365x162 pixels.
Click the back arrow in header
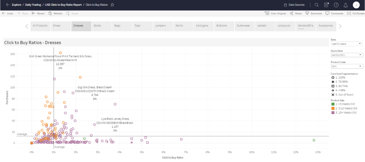[8, 4]
